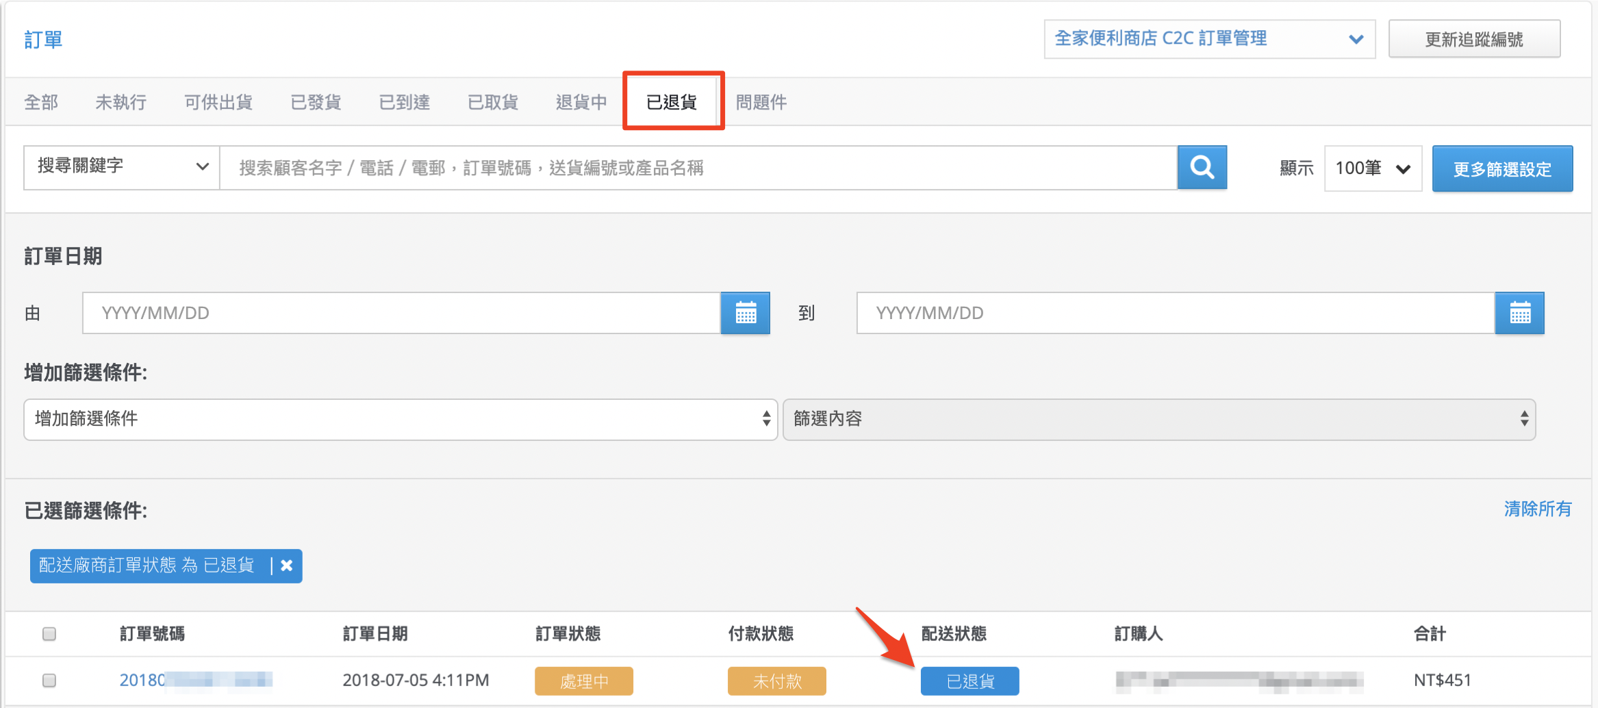Open the start date calendar picker
The height and width of the screenshot is (708, 1598).
[x=745, y=313]
